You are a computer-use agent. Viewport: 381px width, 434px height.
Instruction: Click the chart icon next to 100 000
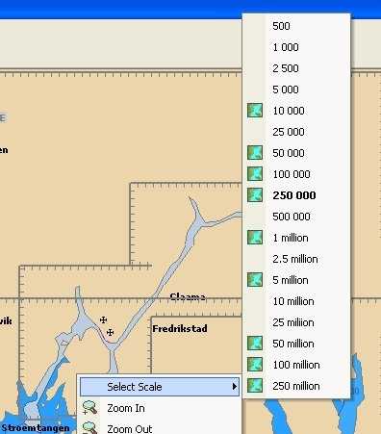(x=255, y=174)
